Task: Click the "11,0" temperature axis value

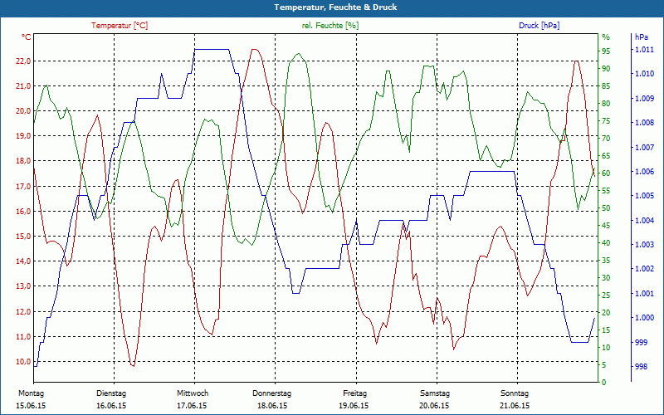Action: click(x=24, y=337)
